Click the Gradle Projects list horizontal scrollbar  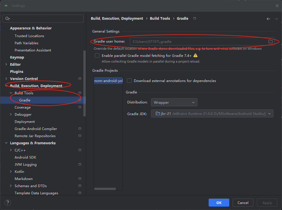(x=105, y=189)
